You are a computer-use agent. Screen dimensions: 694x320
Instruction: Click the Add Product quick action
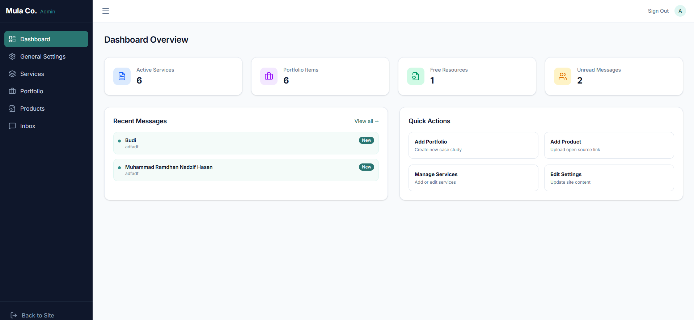point(609,145)
